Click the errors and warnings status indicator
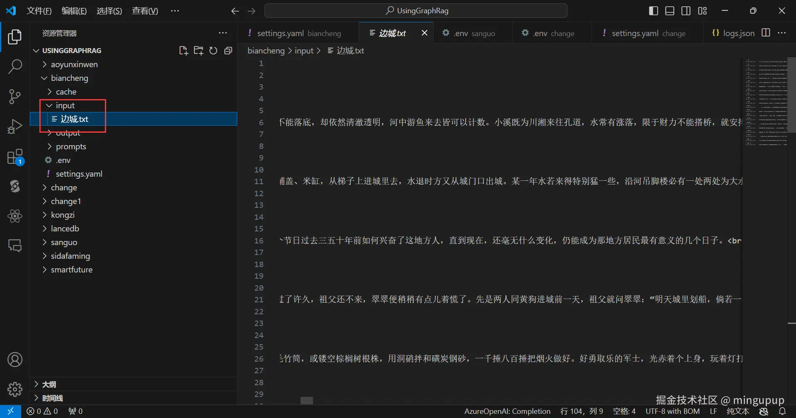 (x=42, y=411)
